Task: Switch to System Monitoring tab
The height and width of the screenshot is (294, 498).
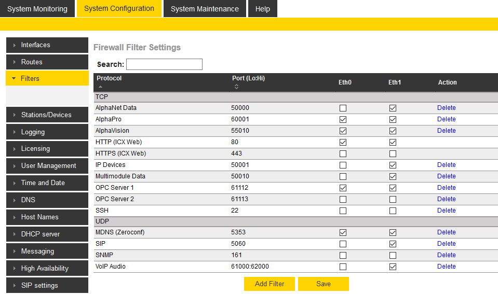Action: coord(37,9)
